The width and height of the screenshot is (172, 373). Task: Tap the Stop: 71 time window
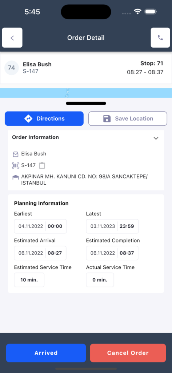(145, 72)
